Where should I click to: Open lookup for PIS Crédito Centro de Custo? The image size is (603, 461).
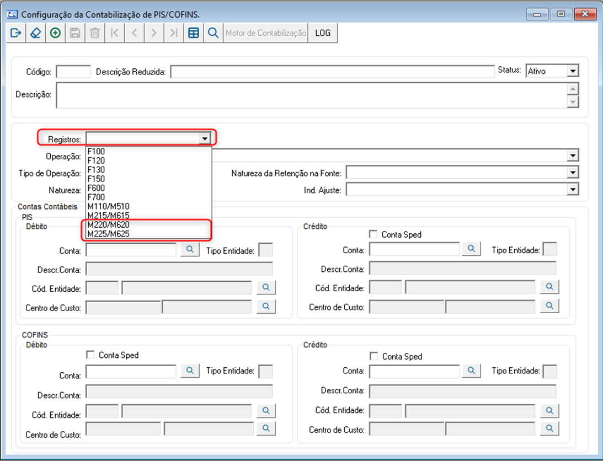tap(549, 305)
